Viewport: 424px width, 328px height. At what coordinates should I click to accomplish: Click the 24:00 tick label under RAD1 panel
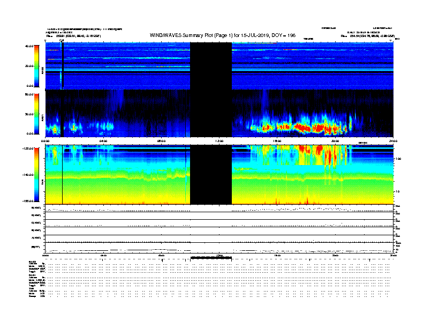393,141
